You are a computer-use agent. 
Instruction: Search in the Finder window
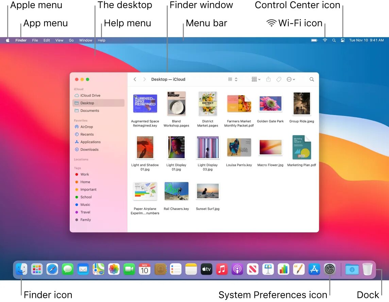(x=311, y=79)
